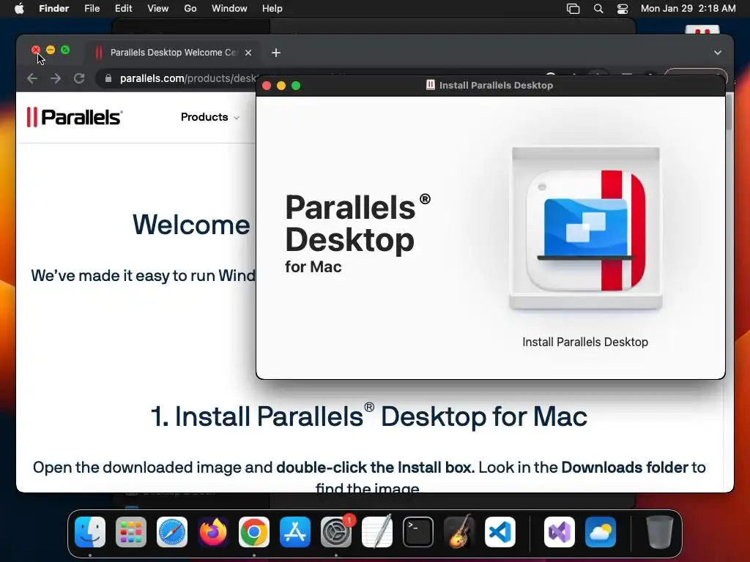Image resolution: width=750 pixels, height=562 pixels.
Task: Focus the parallels.com address field
Action: click(x=187, y=78)
